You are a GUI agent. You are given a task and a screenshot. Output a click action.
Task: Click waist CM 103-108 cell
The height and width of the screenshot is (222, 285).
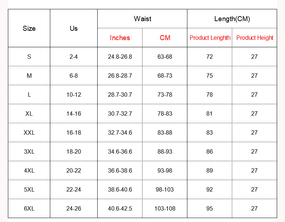tap(165, 208)
